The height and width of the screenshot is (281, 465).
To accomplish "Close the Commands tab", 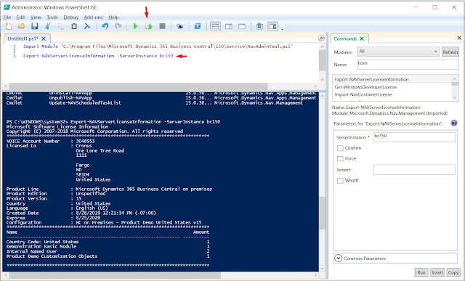I will [x=362, y=38].
